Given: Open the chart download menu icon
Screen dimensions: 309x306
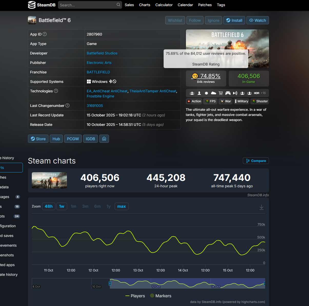Looking at the screenshot, I should [262, 207].
